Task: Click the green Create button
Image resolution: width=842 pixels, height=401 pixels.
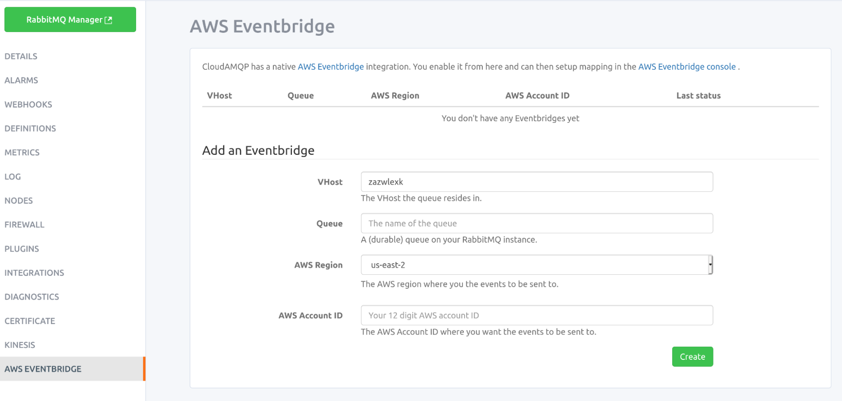Action: (x=692, y=357)
